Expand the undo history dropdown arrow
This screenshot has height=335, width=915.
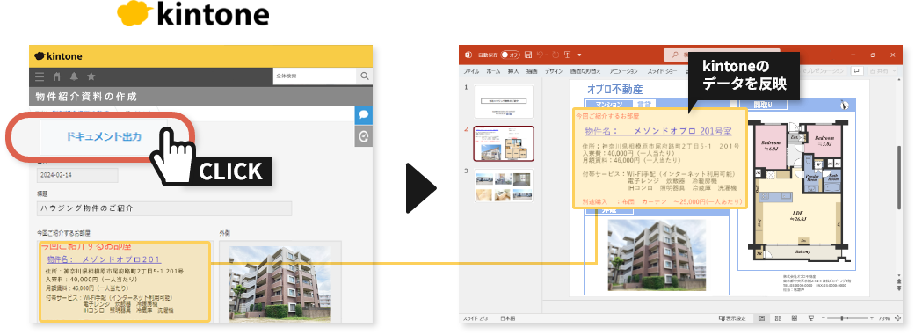click(x=546, y=55)
